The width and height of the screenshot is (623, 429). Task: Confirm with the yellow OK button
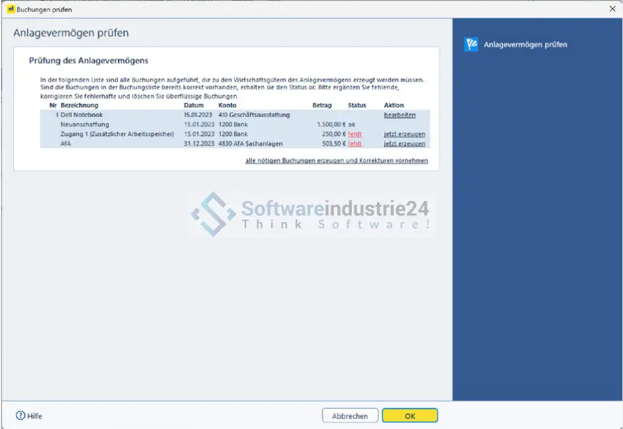(x=409, y=416)
